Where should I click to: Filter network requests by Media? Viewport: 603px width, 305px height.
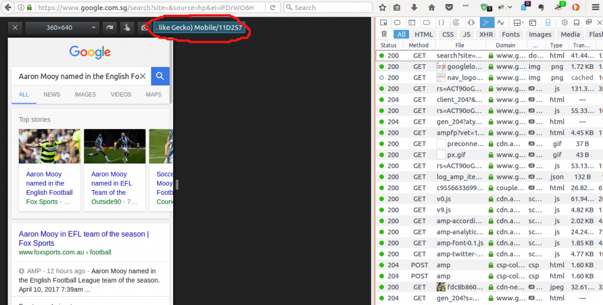pyautogui.click(x=570, y=34)
